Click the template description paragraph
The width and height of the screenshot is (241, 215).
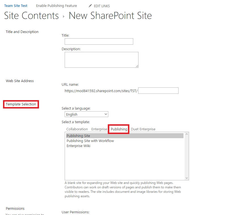pos(123,189)
